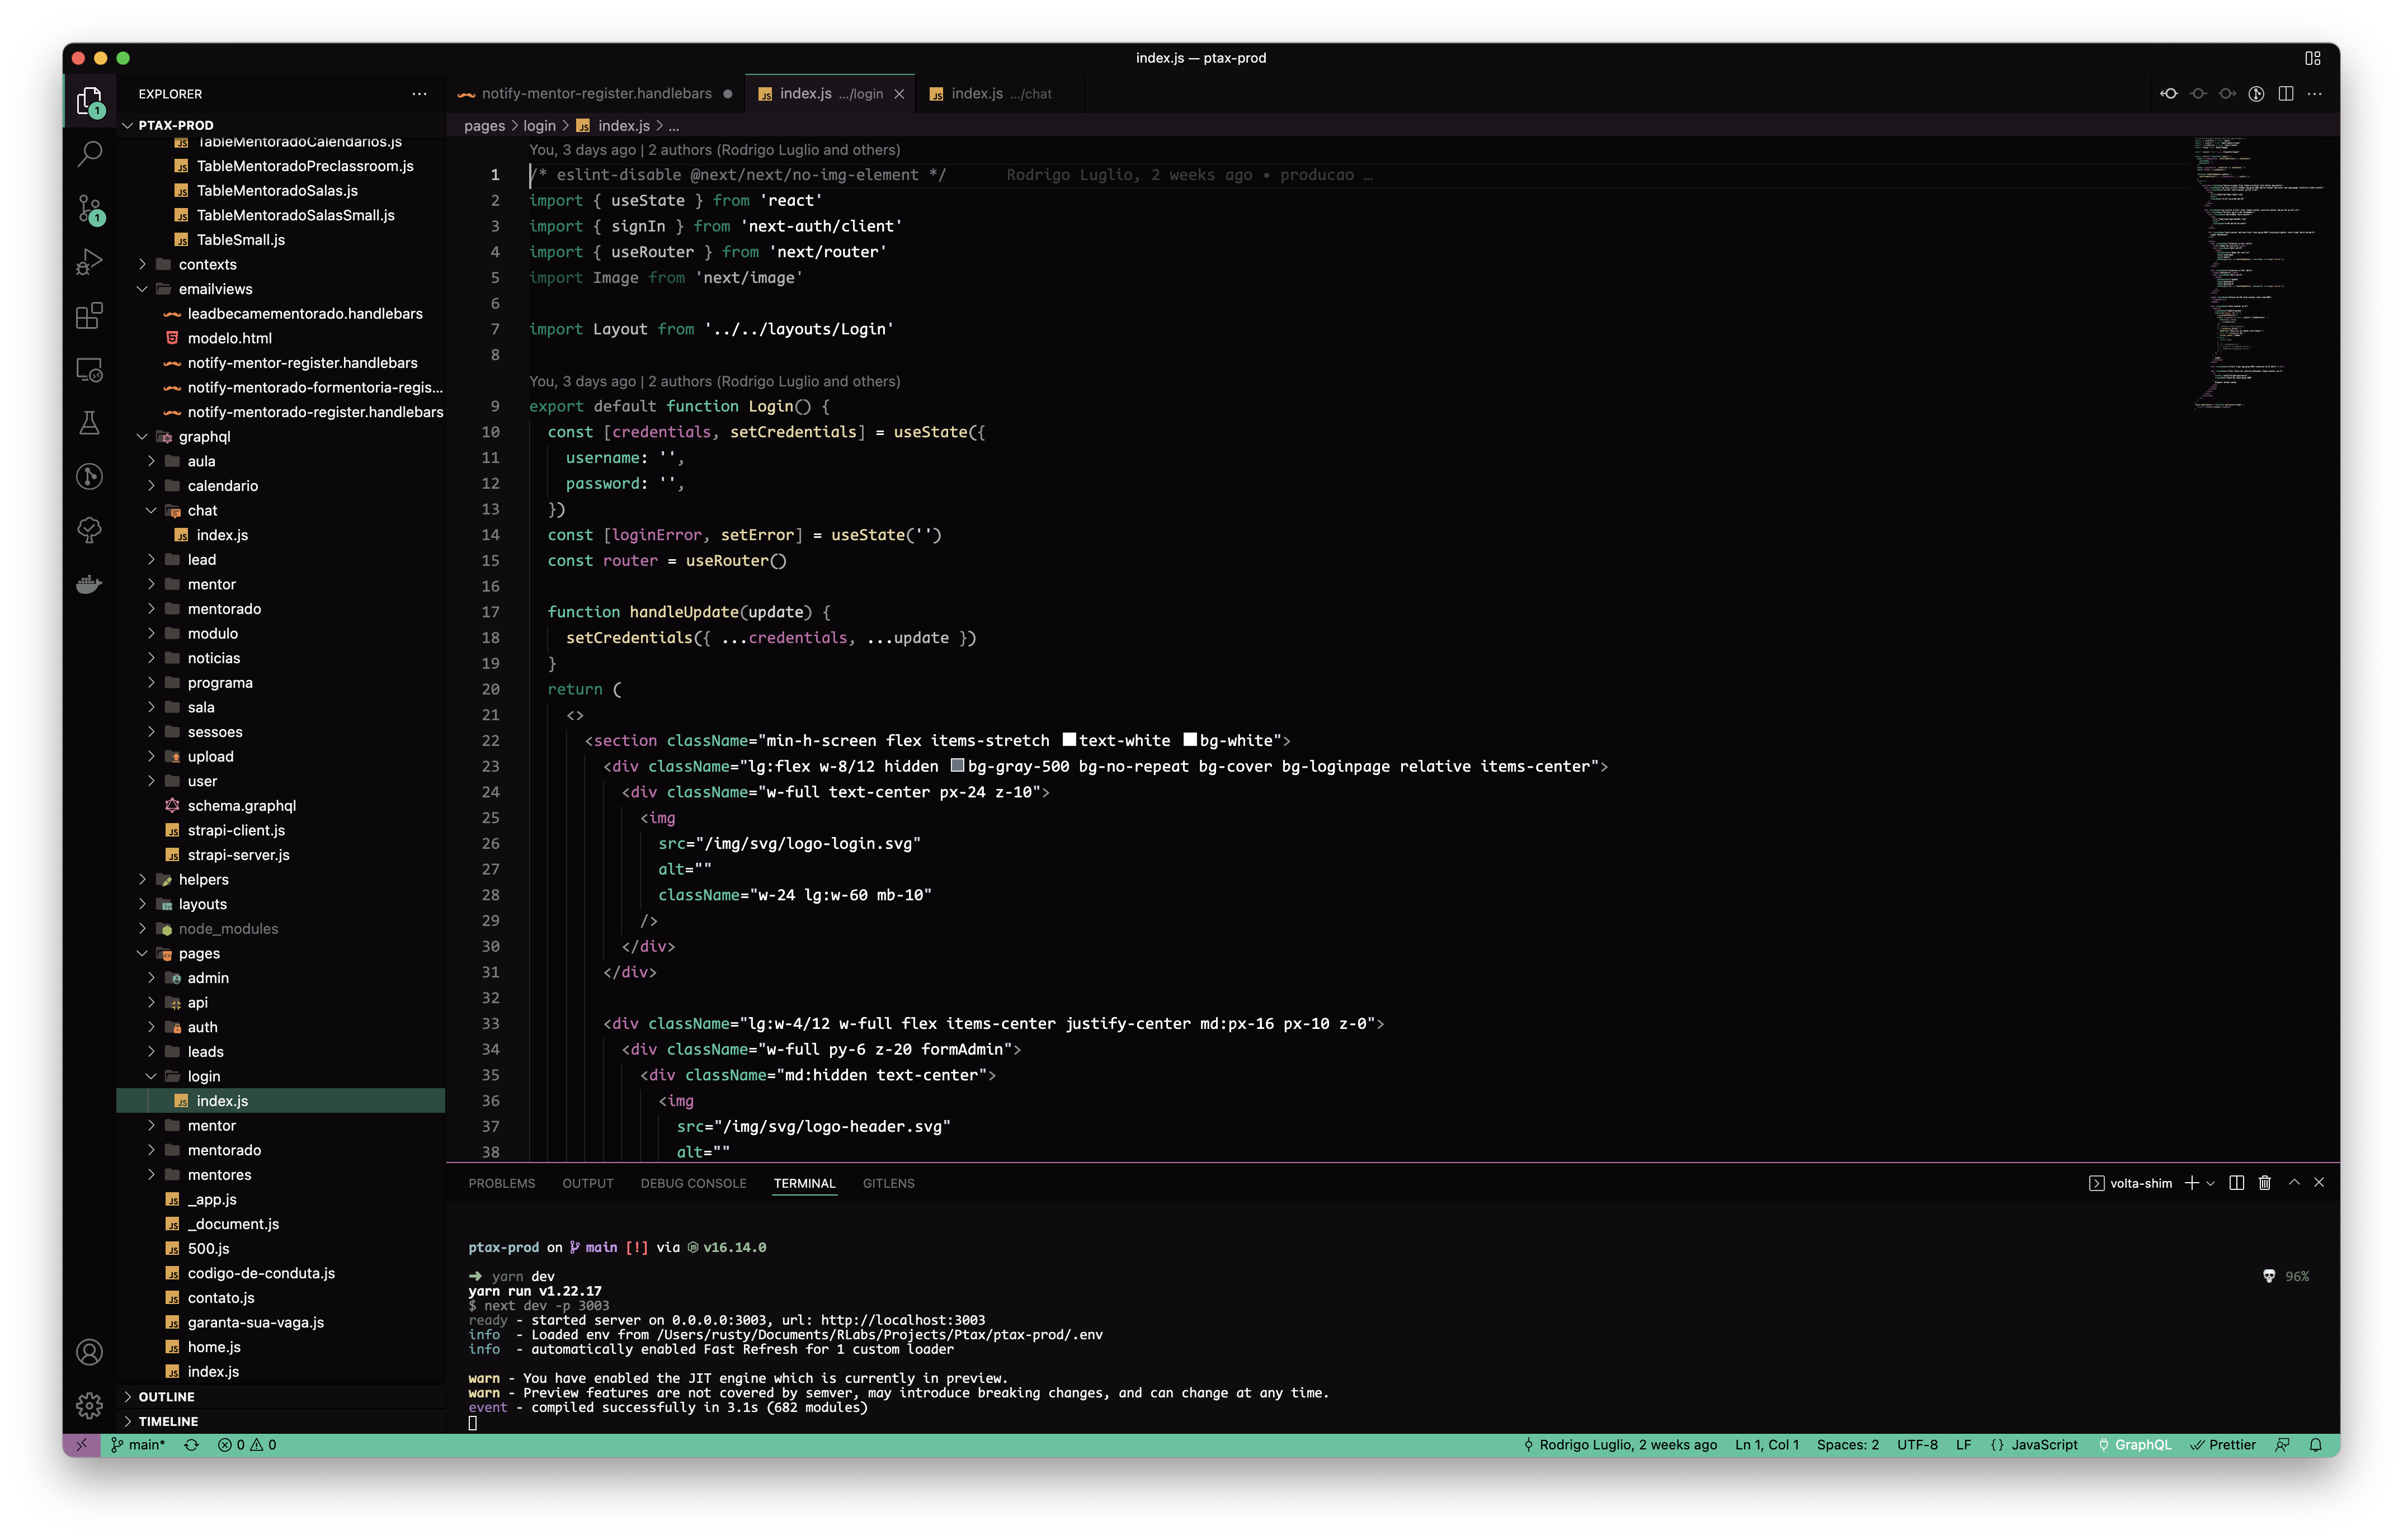Click the main* branch in status bar

(x=139, y=1445)
